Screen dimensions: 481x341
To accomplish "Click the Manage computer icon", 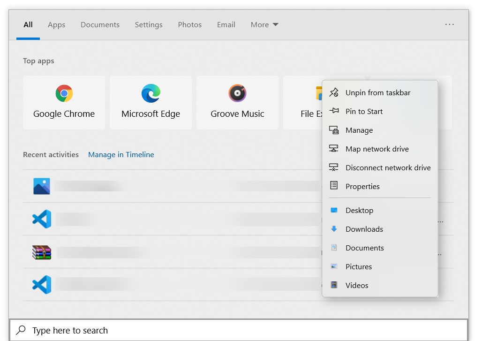I will pyautogui.click(x=334, y=130).
